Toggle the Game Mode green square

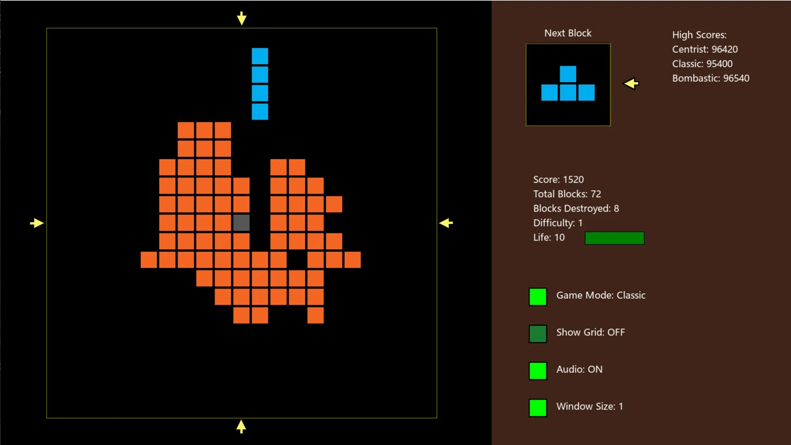(x=538, y=297)
